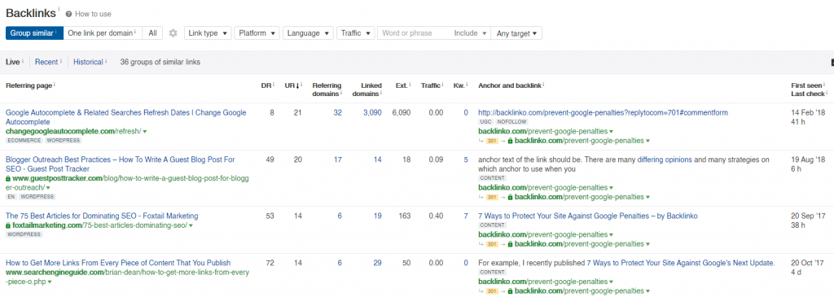Click the info icon next to DR column
The height and width of the screenshot is (297, 834).
[x=274, y=84]
